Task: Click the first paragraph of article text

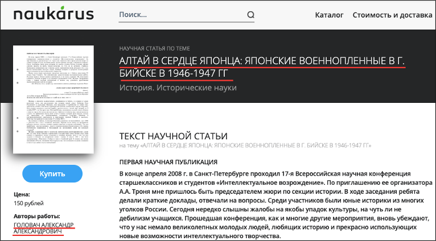Action: (276, 205)
